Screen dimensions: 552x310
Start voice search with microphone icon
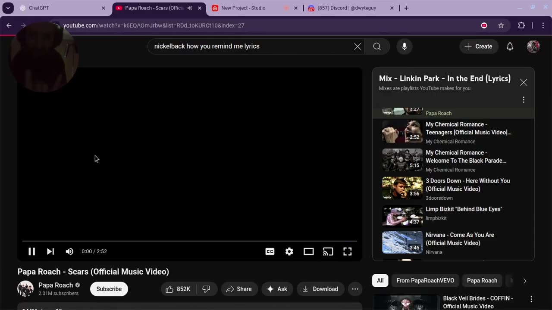click(x=405, y=46)
